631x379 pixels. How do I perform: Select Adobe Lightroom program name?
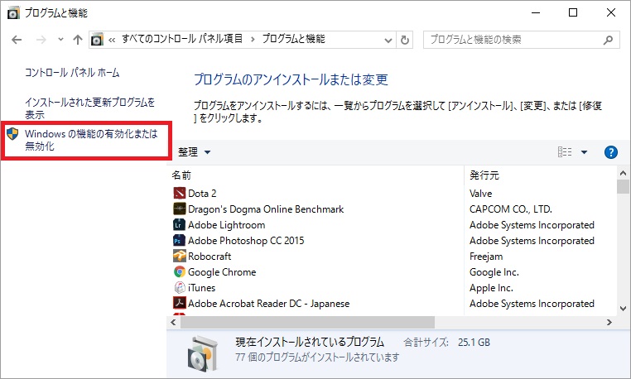point(227,225)
